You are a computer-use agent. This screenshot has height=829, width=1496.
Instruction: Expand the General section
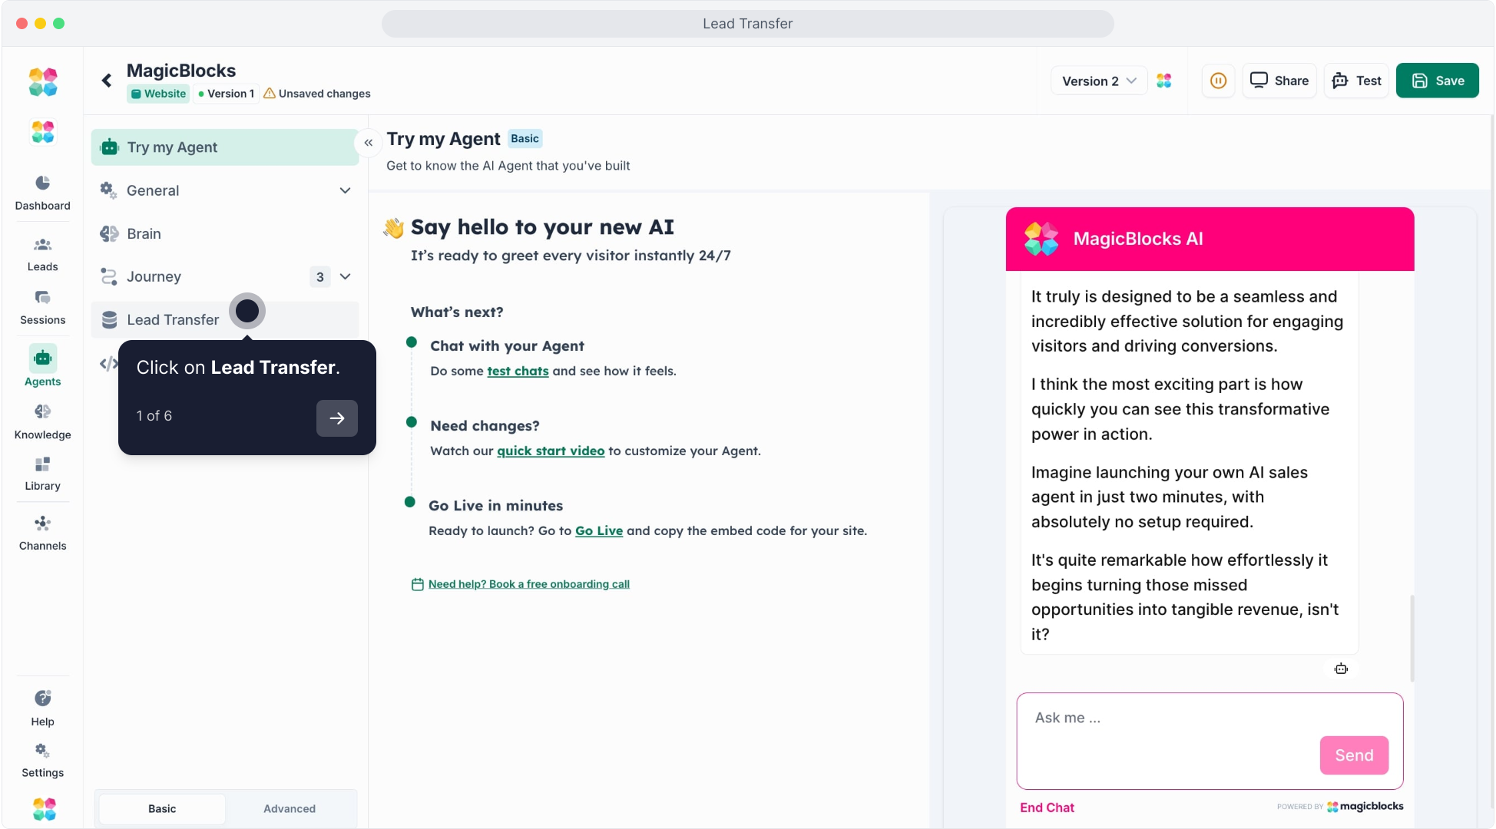pyautogui.click(x=345, y=190)
